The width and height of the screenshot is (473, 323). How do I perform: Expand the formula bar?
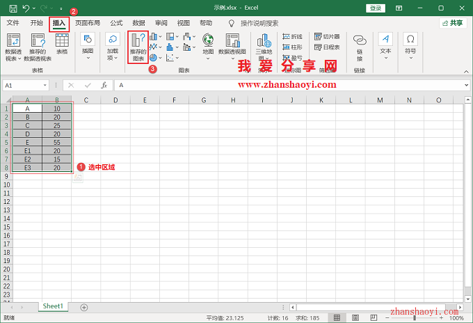[x=466, y=86]
